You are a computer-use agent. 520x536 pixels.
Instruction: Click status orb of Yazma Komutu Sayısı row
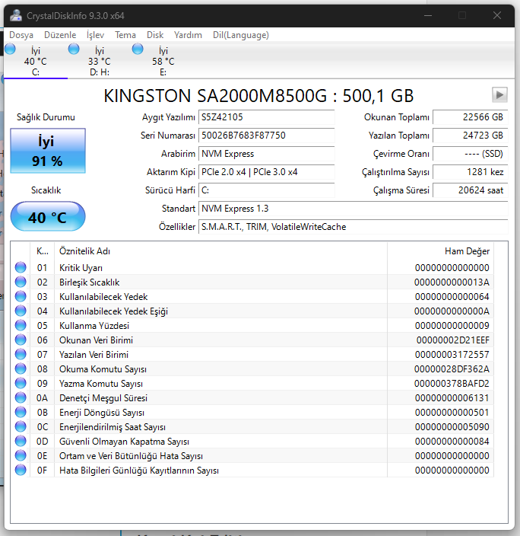pyautogui.click(x=21, y=383)
